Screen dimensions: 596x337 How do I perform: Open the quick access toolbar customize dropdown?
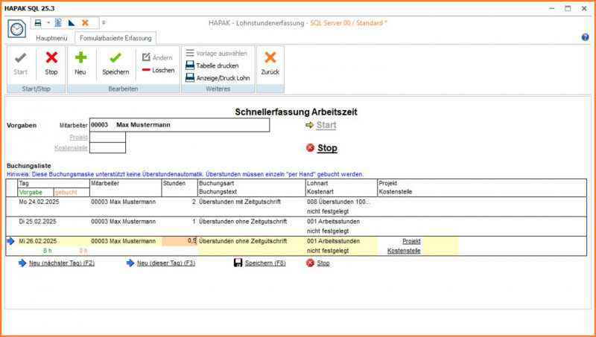(104, 23)
